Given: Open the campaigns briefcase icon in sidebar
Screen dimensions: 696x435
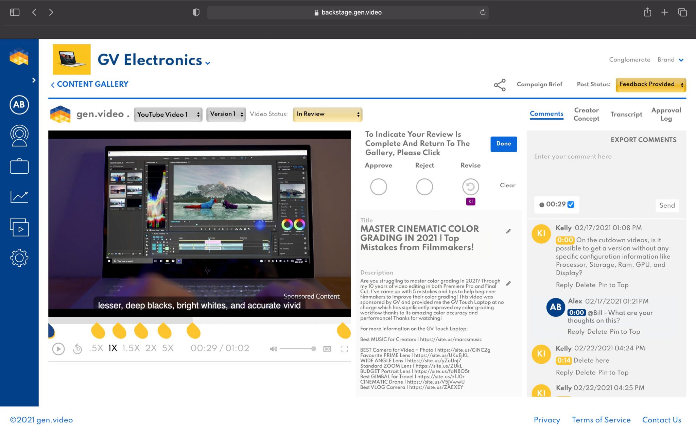Looking at the screenshot, I should click(x=19, y=166).
